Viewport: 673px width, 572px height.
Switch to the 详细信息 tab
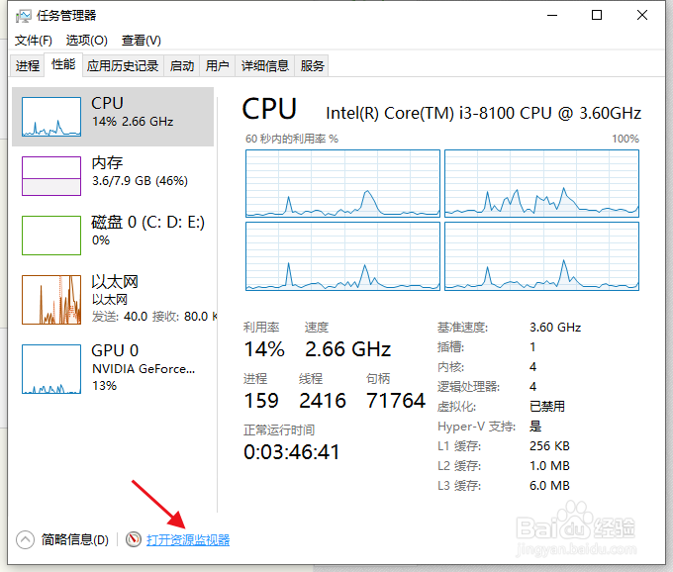pos(265,65)
